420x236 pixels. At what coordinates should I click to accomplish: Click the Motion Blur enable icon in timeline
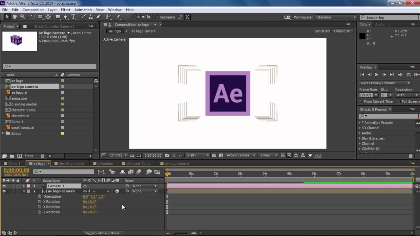click(138, 172)
